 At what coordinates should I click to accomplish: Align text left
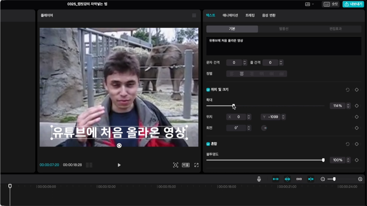coord(232,74)
